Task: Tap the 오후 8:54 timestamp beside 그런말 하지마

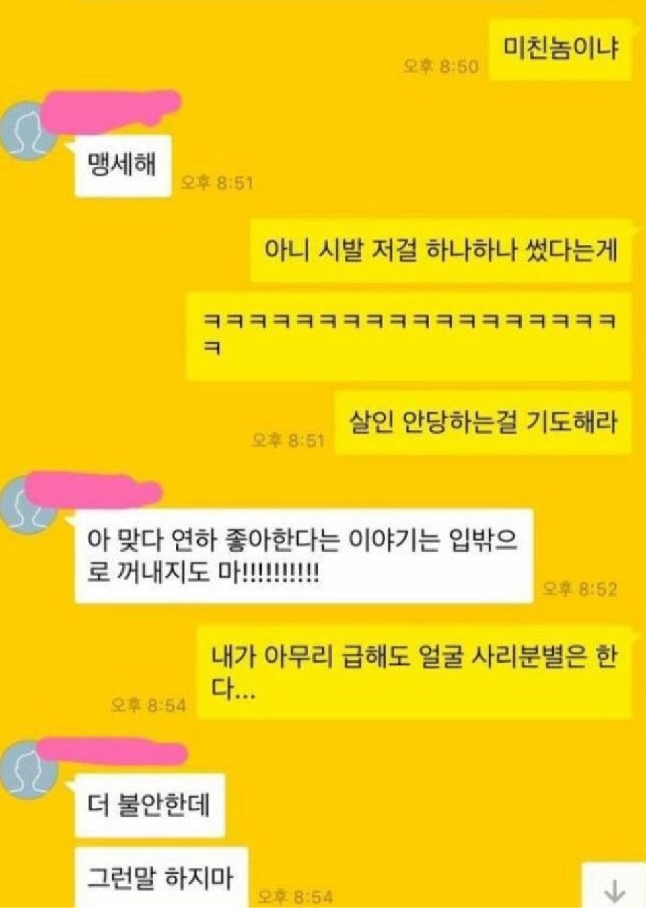Action: 295,897
